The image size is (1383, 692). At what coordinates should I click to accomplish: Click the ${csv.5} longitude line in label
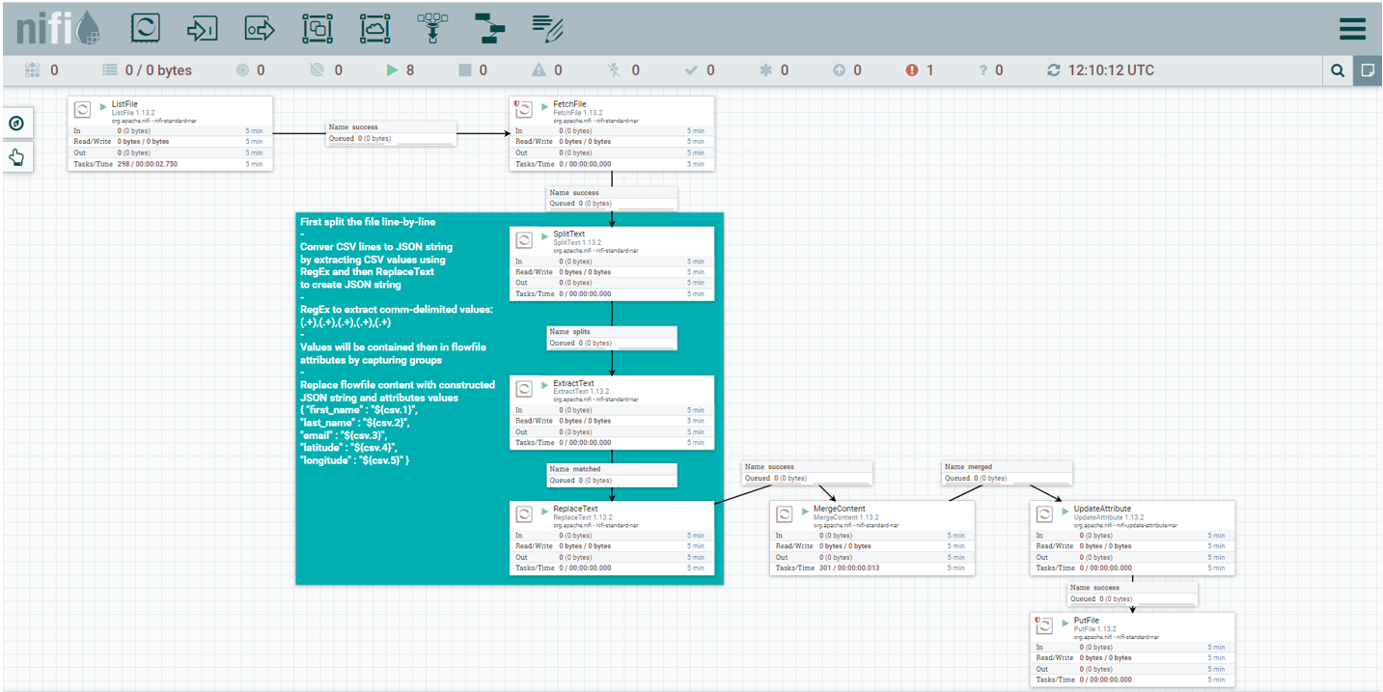[x=355, y=460]
